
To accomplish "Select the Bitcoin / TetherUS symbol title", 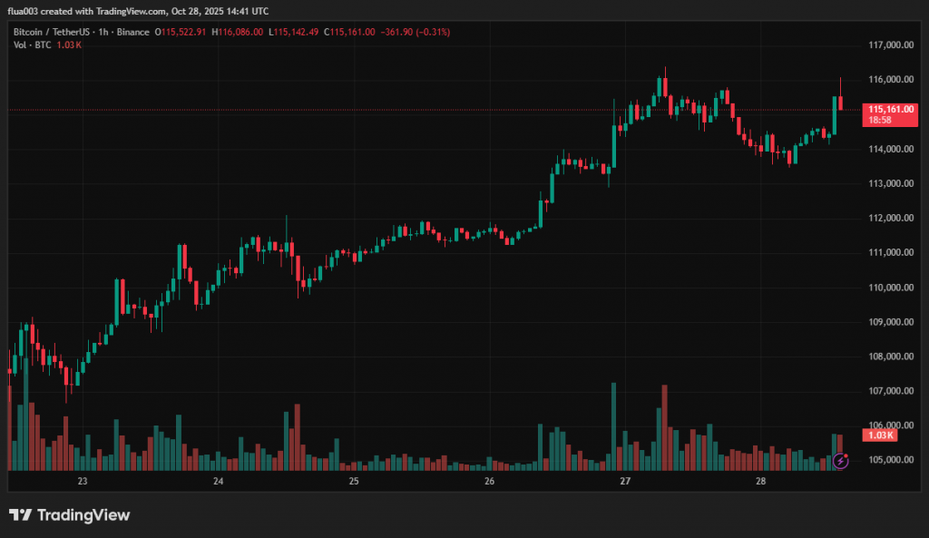I will [51, 32].
